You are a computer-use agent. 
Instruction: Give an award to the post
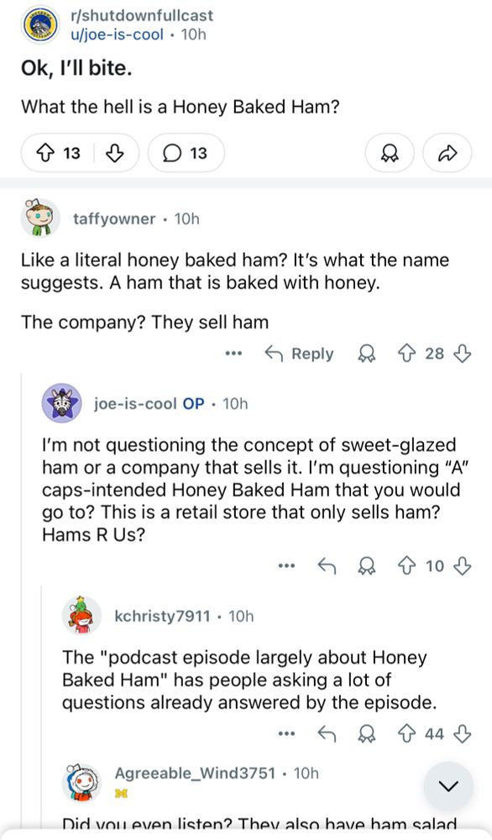click(x=390, y=153)
